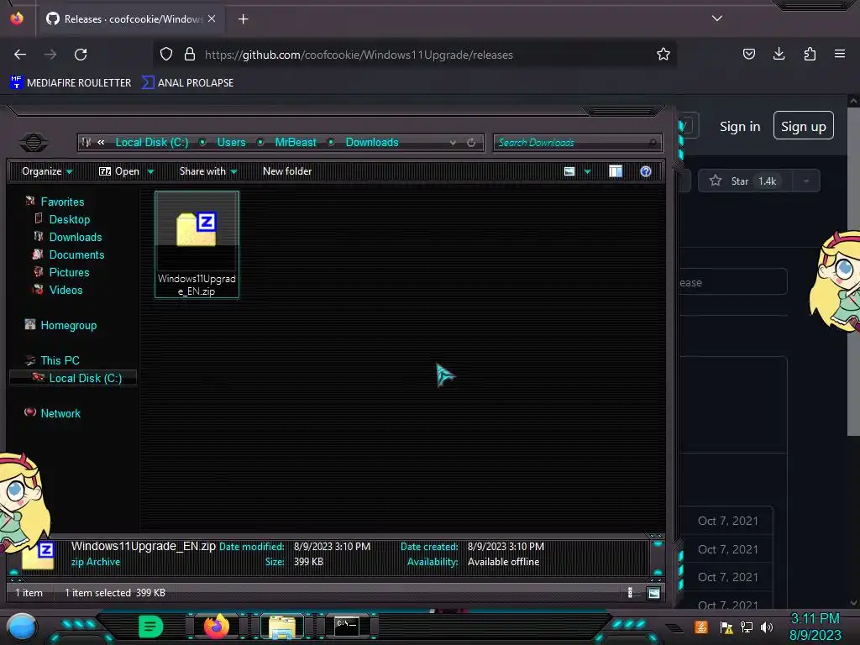
Task: Star the repository on GitHub
Action: [x=745, y=181]
